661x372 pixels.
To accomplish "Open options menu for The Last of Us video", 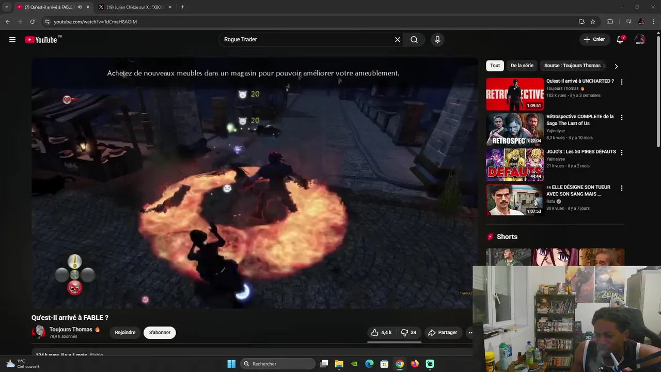I will pos(621,117).
